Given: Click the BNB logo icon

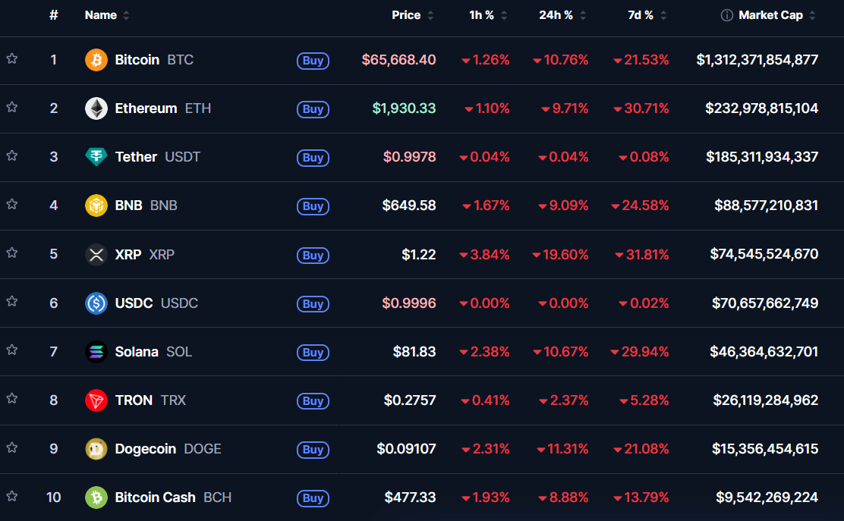Looking at the screenshot, I should (x=96, y=206).
